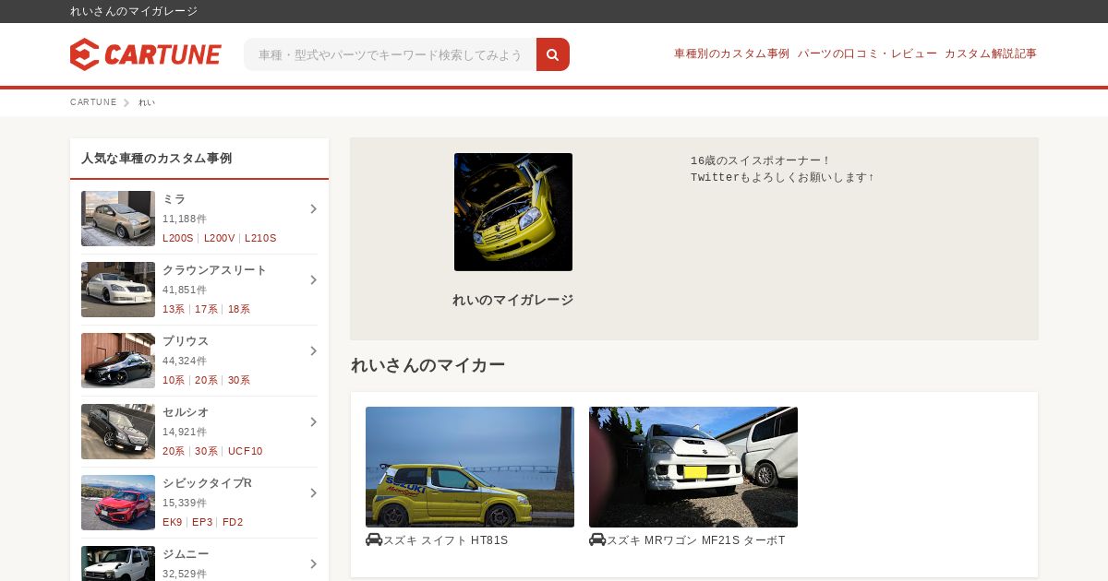Expand the クラウンアスリート row chevron

[313, 280]
